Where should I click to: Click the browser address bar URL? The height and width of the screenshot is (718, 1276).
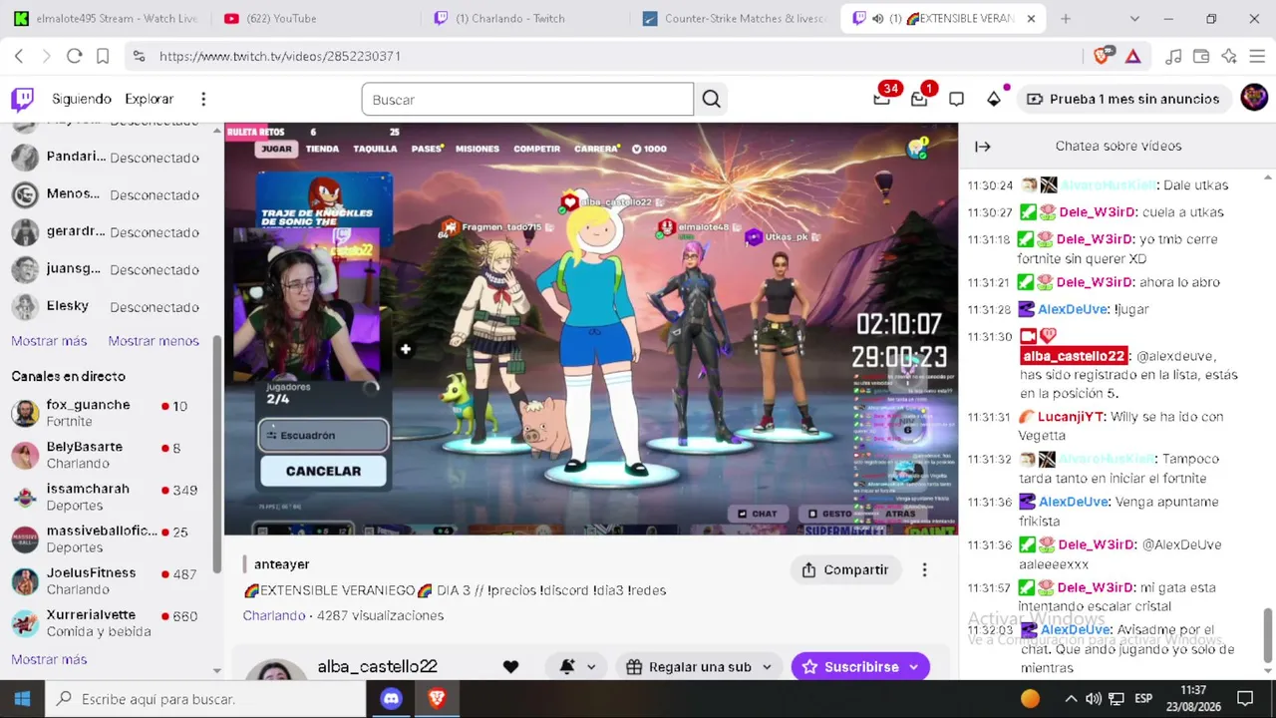click(280, 56)
